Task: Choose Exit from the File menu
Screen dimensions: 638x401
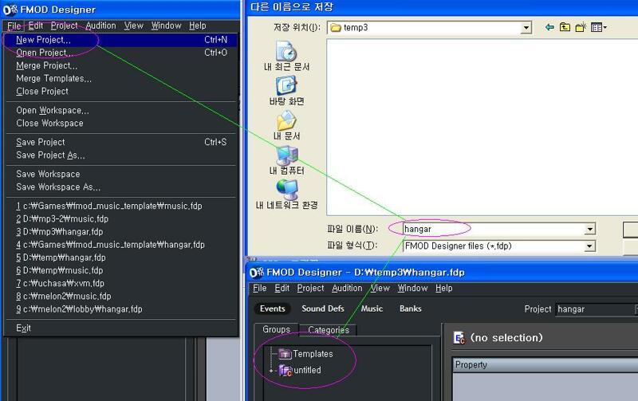Action: coord(121,328)
